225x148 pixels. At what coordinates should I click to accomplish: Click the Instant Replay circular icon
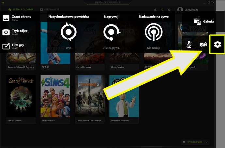pos(68,32)
